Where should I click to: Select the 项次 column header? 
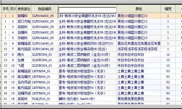point(13,9)
